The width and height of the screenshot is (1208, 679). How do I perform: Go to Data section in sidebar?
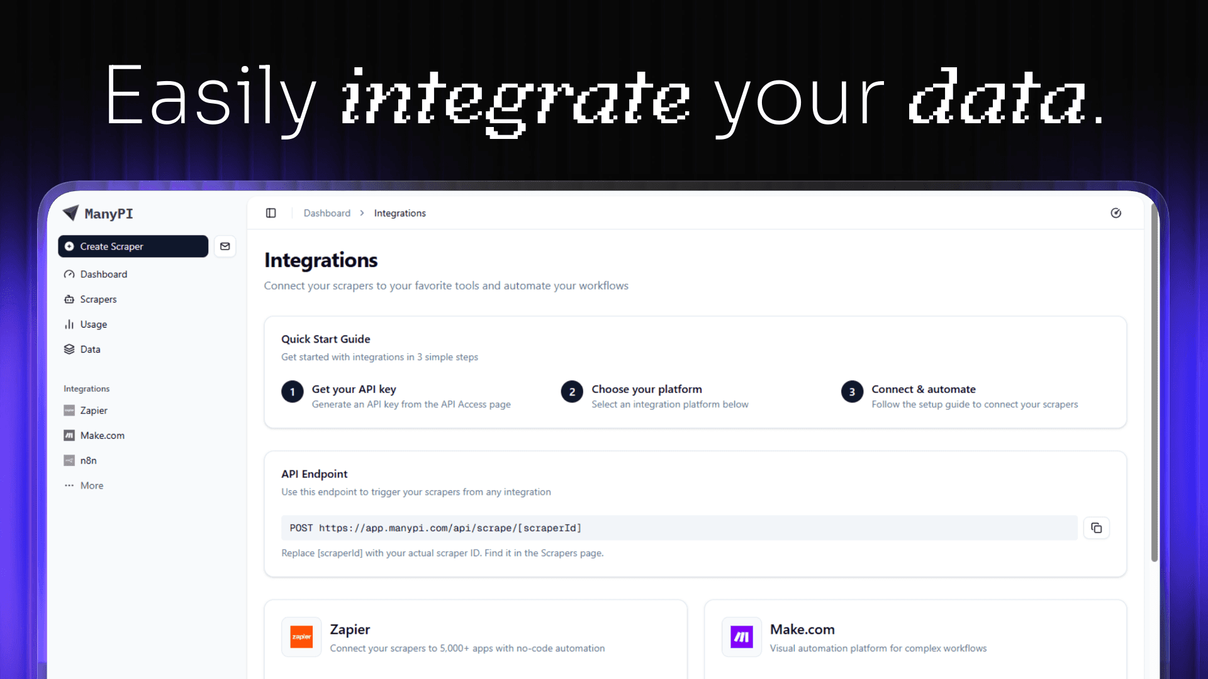pos(90,350)
